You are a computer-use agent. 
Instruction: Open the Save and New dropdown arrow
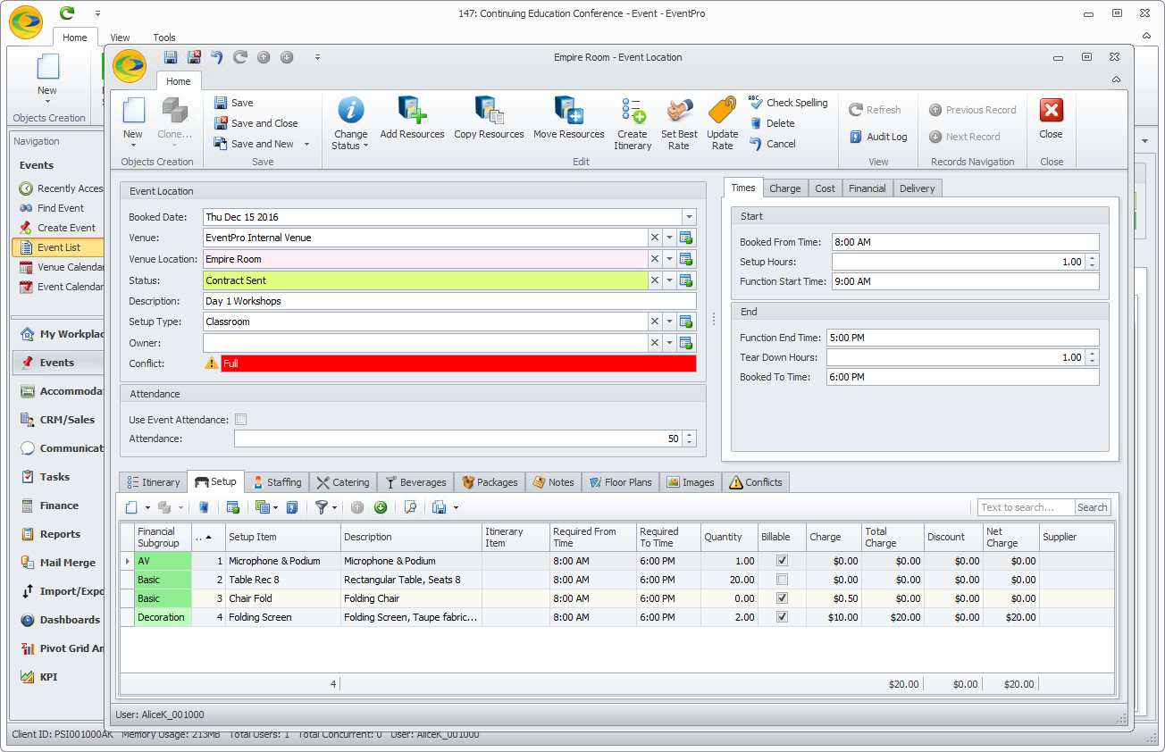(x=306, y=144)
